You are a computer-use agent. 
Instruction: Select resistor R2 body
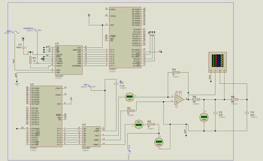[x=131, y=111]
